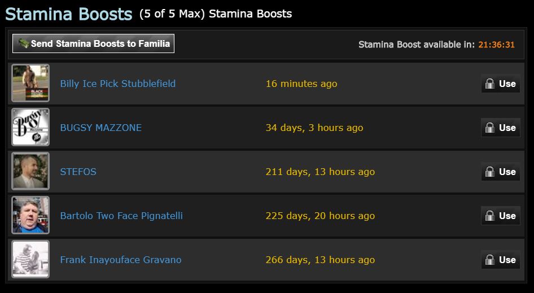
Task: Click Billy Ice Pick Stubblefield's avatar thumbnail
Action: point(30,83)
